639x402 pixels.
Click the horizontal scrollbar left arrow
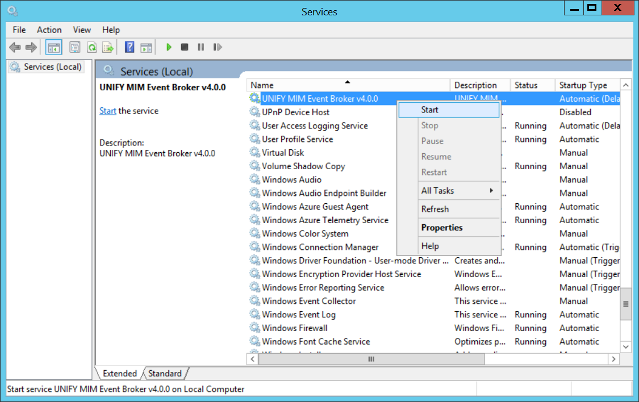click(x=253, y=359)
